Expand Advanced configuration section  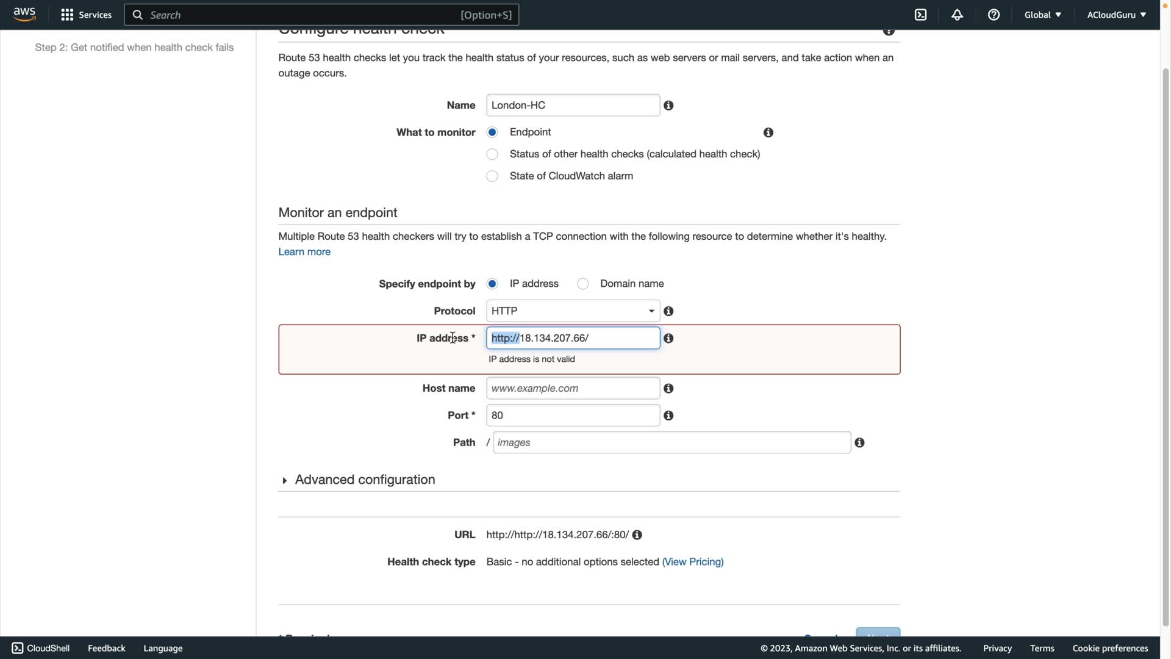click(x=364, y=480)
